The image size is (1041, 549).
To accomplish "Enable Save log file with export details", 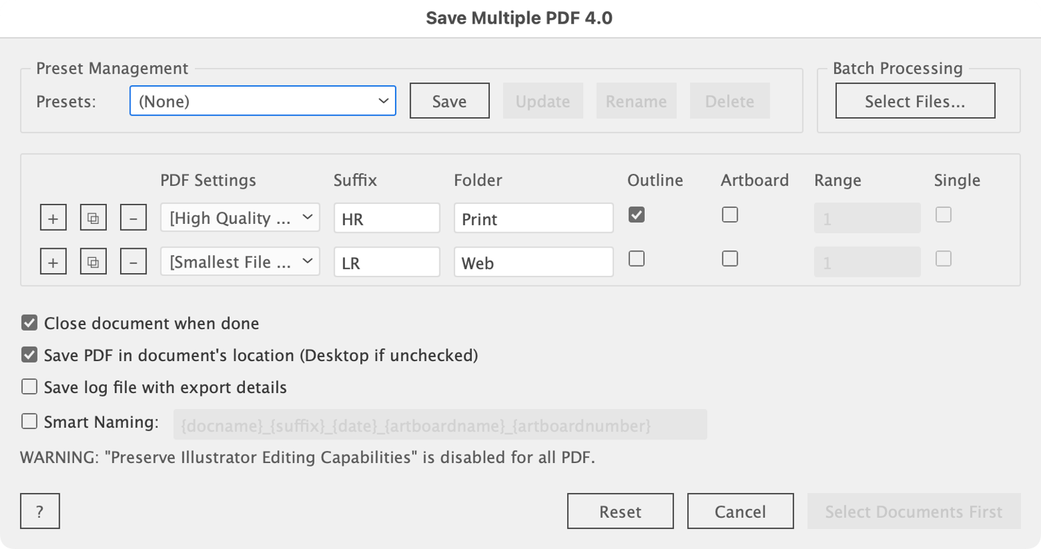I will point(29,387).
